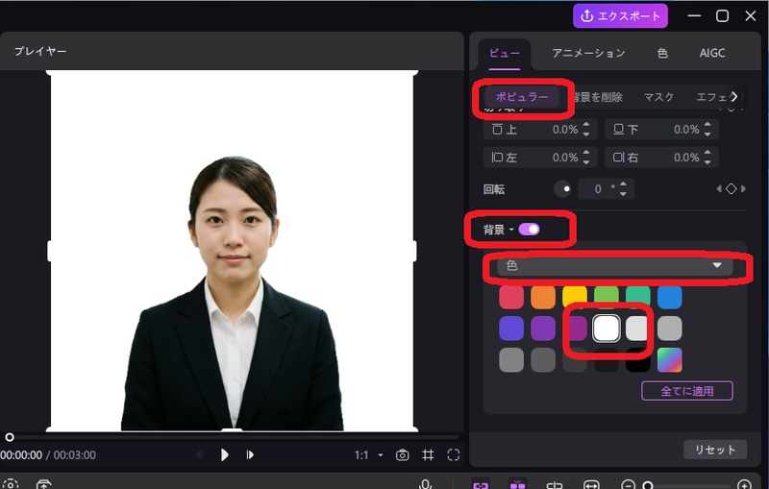Enter fullscreen preview mode
This screenshot has height=489, width=769.
[454, 455]
